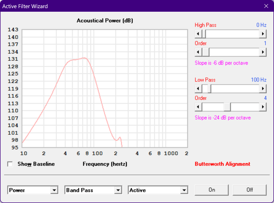This screenshot has height=203, width=274.
Task: Increase the High Pass Order using right arrow
Action: [263, 52]
